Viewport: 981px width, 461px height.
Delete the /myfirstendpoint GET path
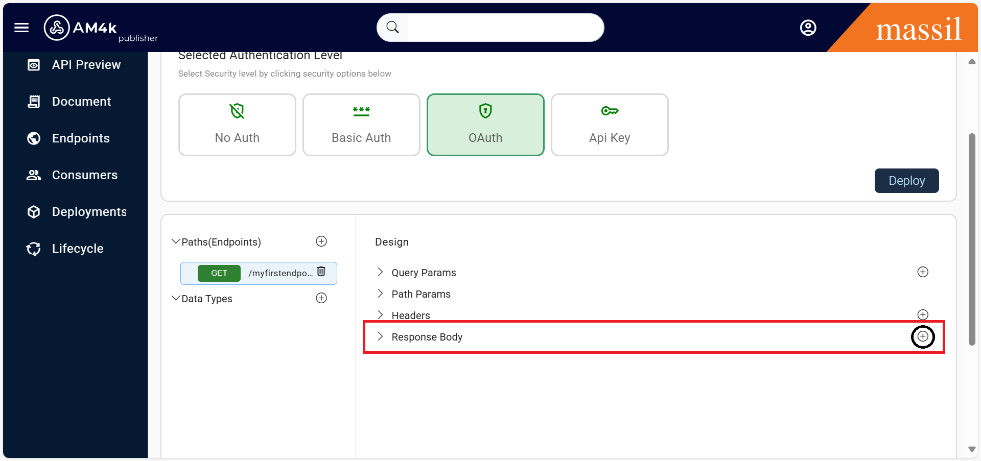(x=321, y=272)
